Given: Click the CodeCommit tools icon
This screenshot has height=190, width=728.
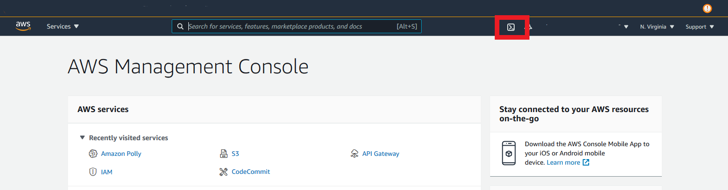Looking at the screenshot, I should point(224,172).
